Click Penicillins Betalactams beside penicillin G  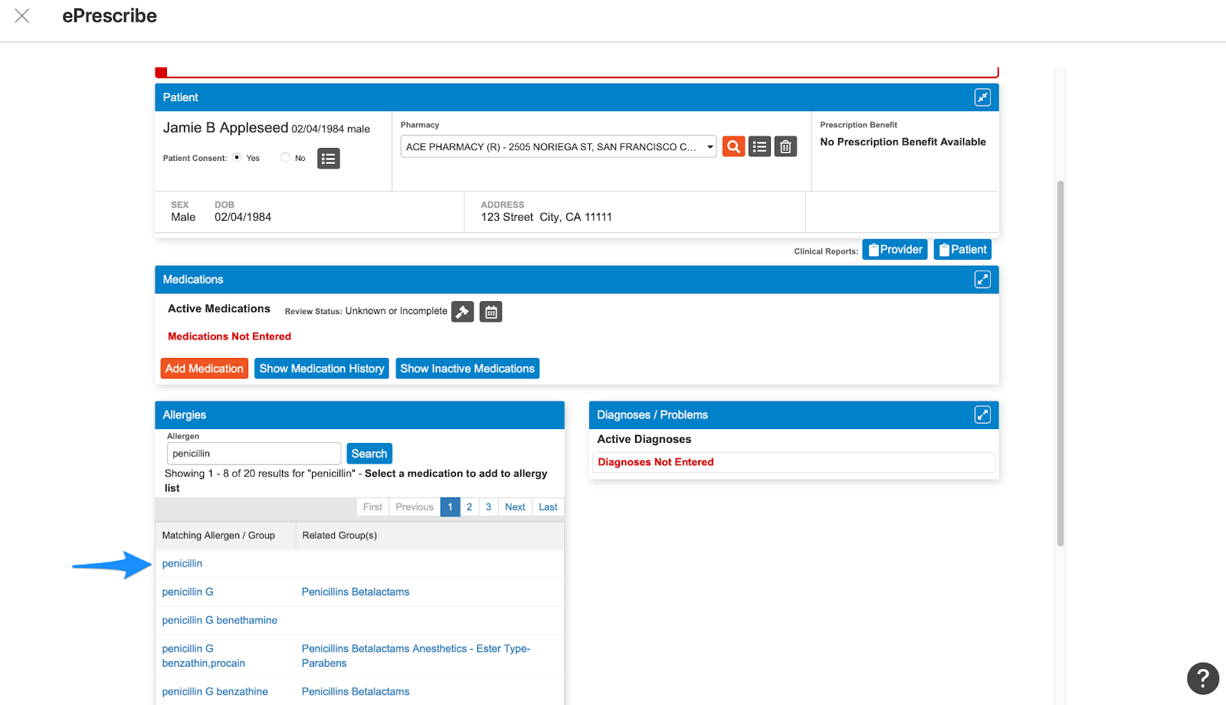(356, 592)
